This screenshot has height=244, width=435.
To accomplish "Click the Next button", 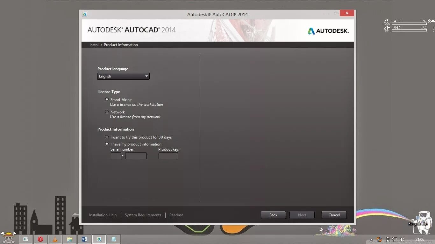I will point(302,215).
